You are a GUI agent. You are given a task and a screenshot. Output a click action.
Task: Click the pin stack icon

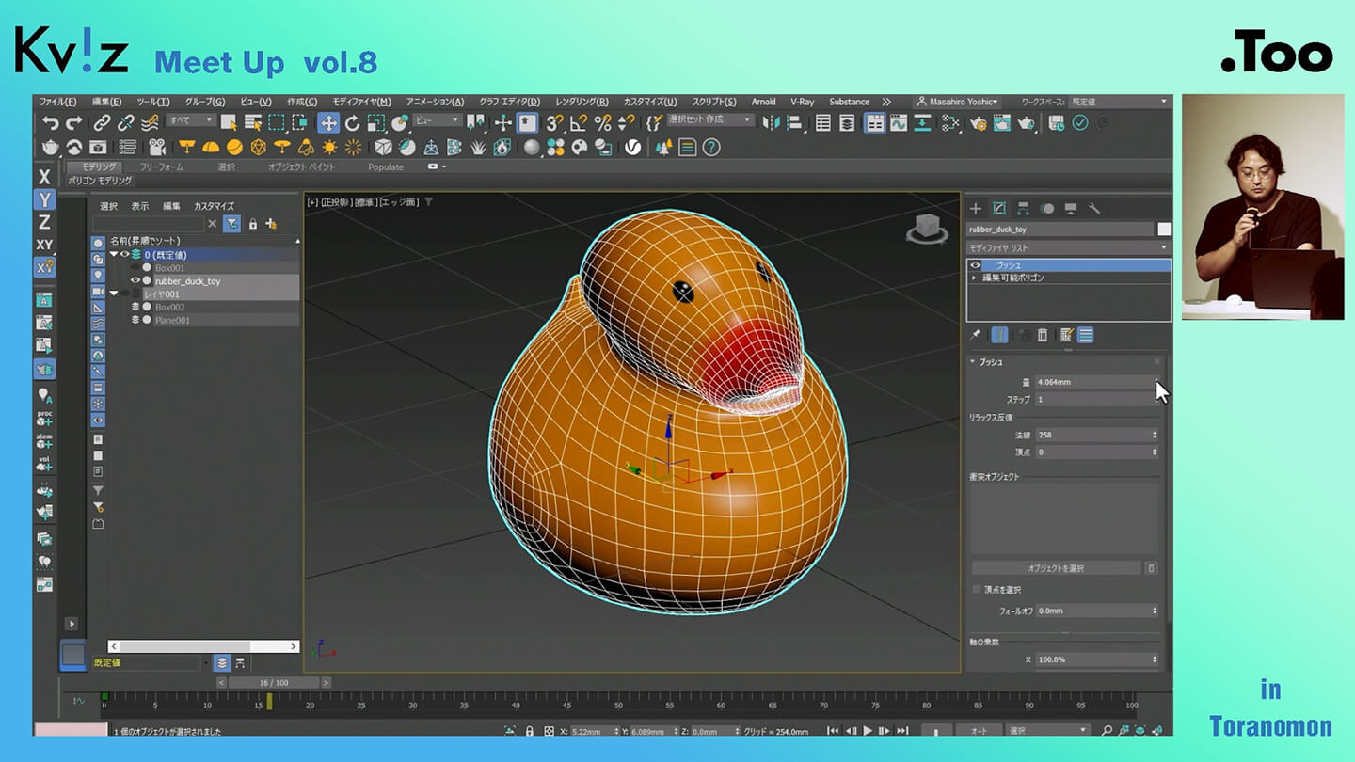tap(976, 335)
